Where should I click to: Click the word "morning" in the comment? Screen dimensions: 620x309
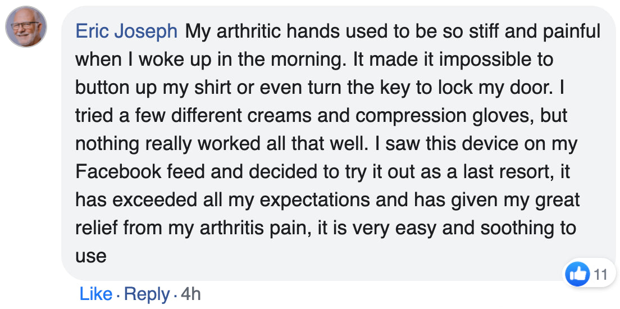coord(307,60)
